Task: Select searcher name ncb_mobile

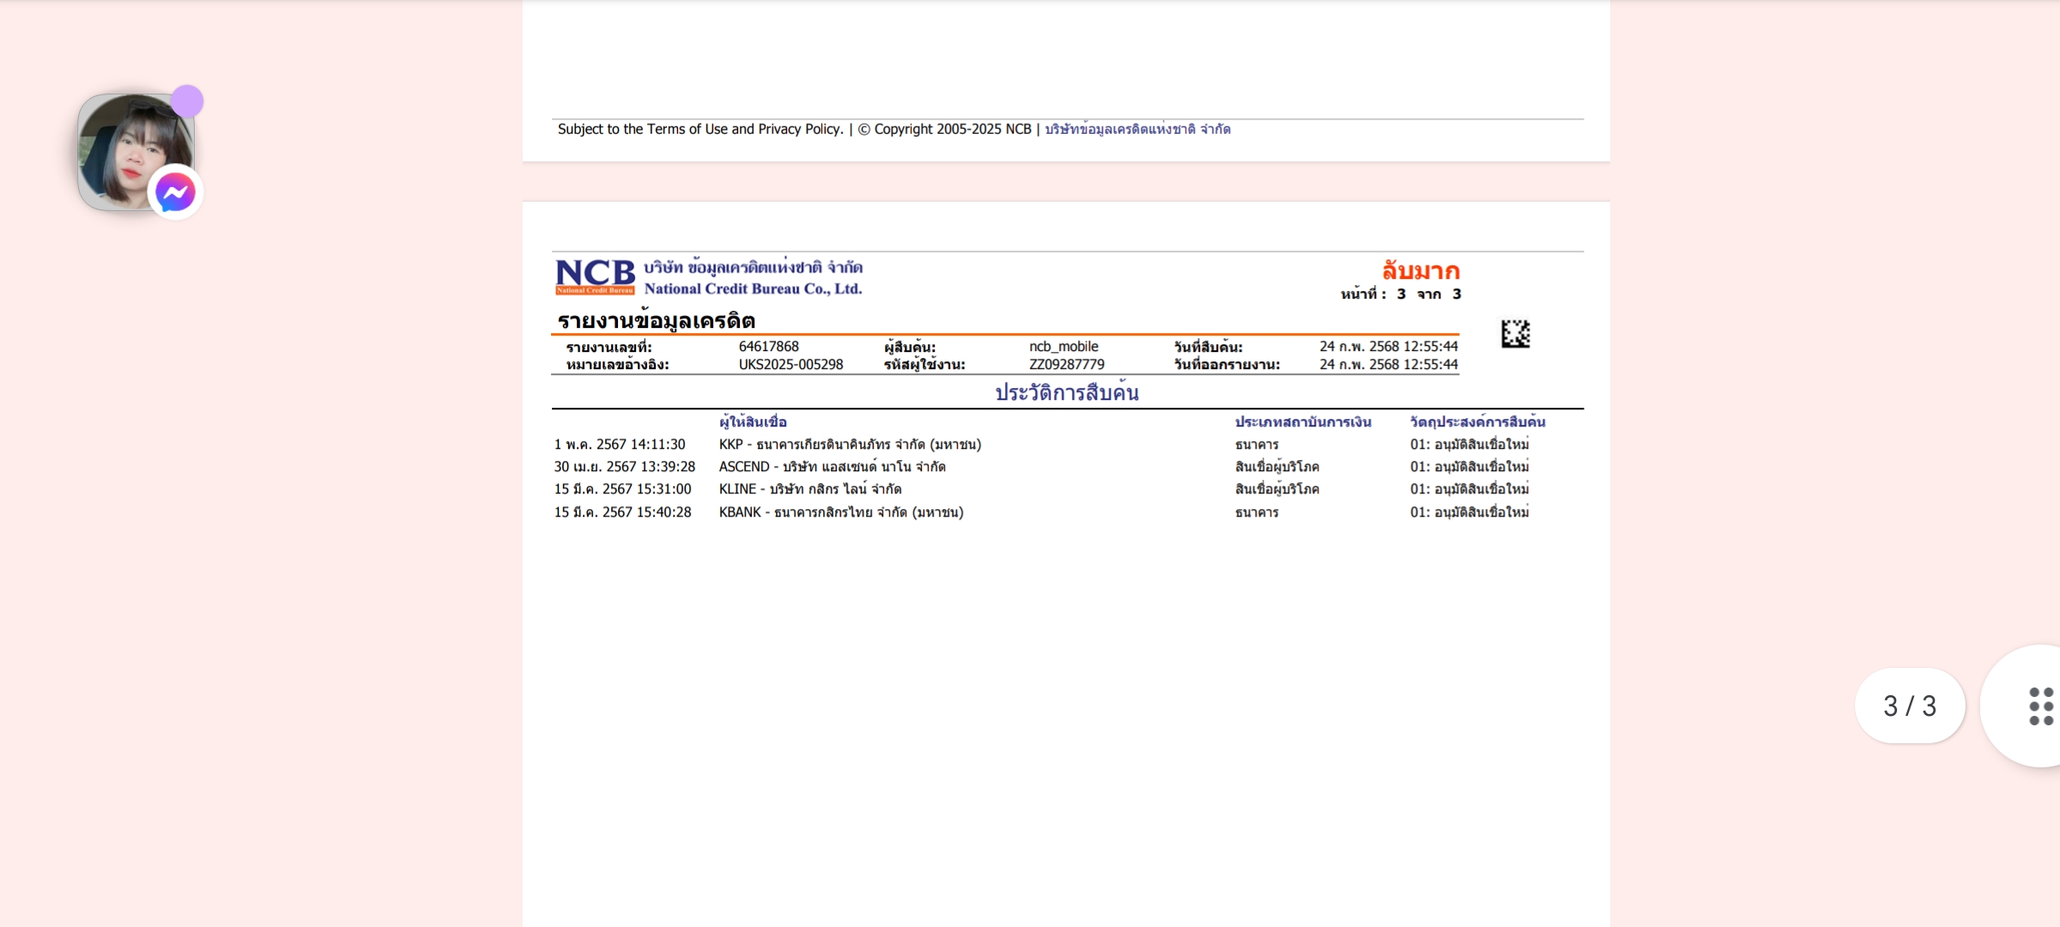Action: (1063, 347)
